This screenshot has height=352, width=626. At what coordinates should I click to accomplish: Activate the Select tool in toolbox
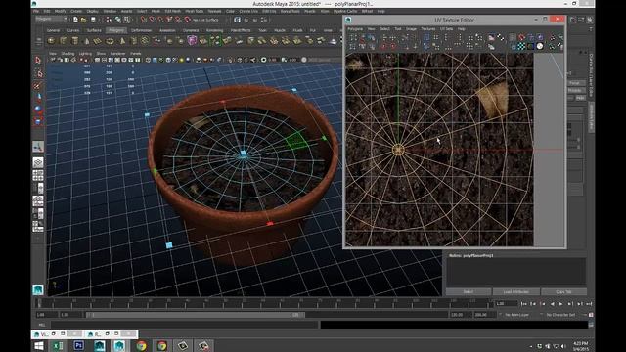click(38, 60)
